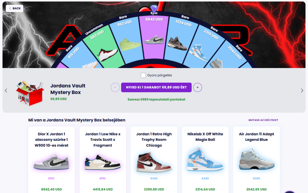308x193 pixels.
Task: Open the Travis Scott x Fragment shoe image
Action: (x=103, y=162)
